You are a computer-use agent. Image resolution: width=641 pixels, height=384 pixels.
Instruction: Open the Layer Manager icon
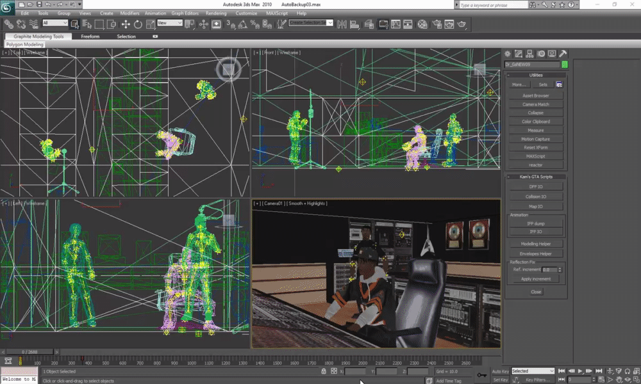coord(369,24)
